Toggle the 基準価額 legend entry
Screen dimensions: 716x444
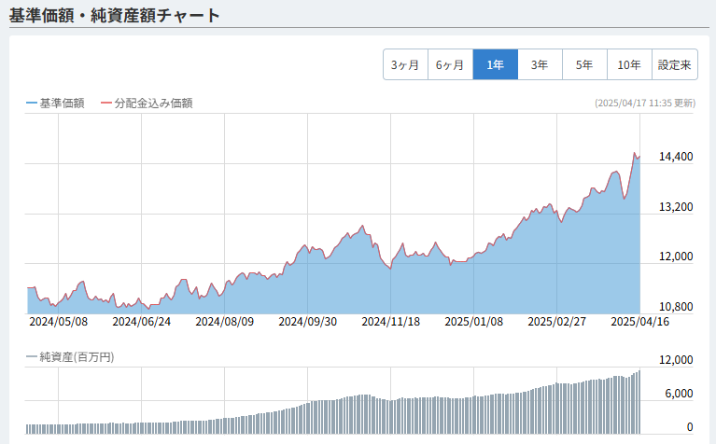coord(56,104)
